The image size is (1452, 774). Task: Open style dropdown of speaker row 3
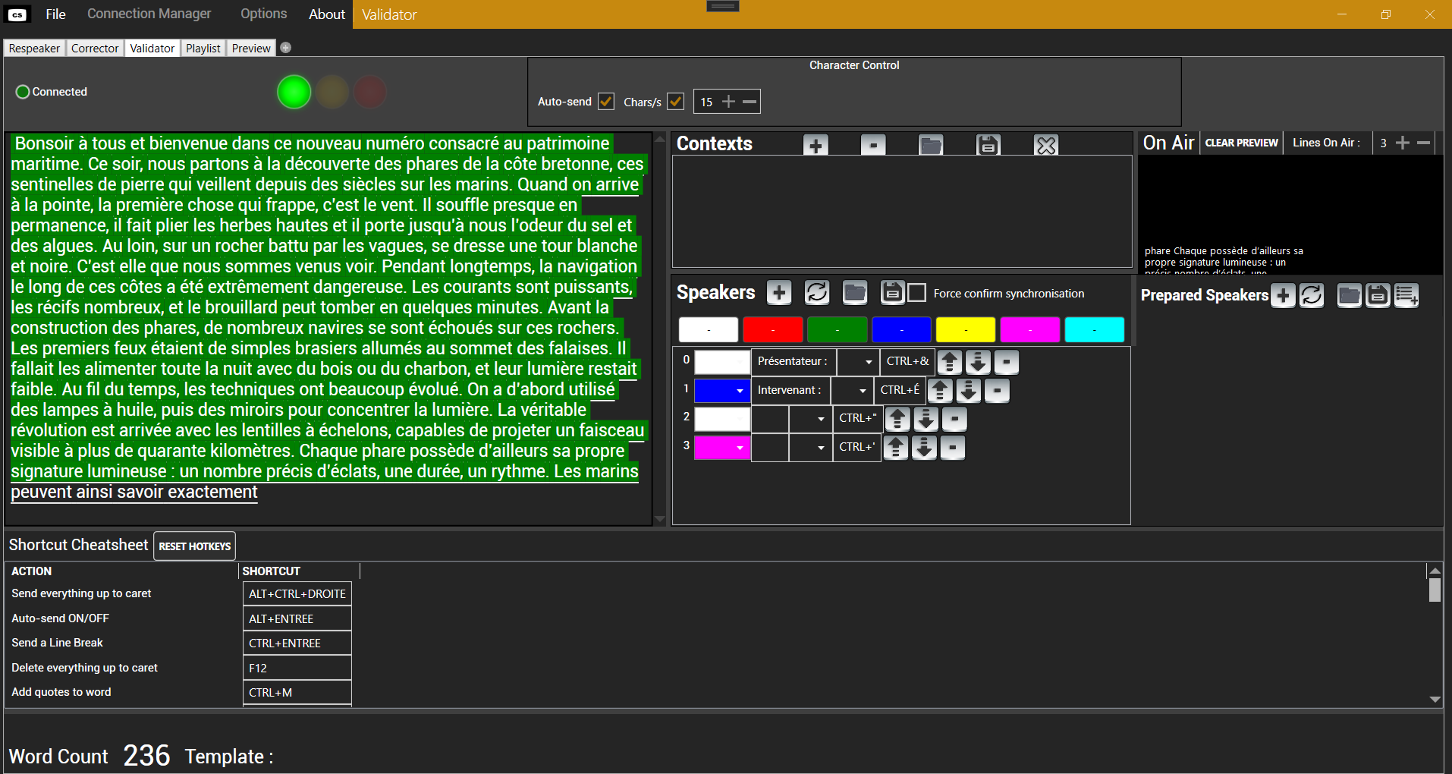click(x=810, y=448)
